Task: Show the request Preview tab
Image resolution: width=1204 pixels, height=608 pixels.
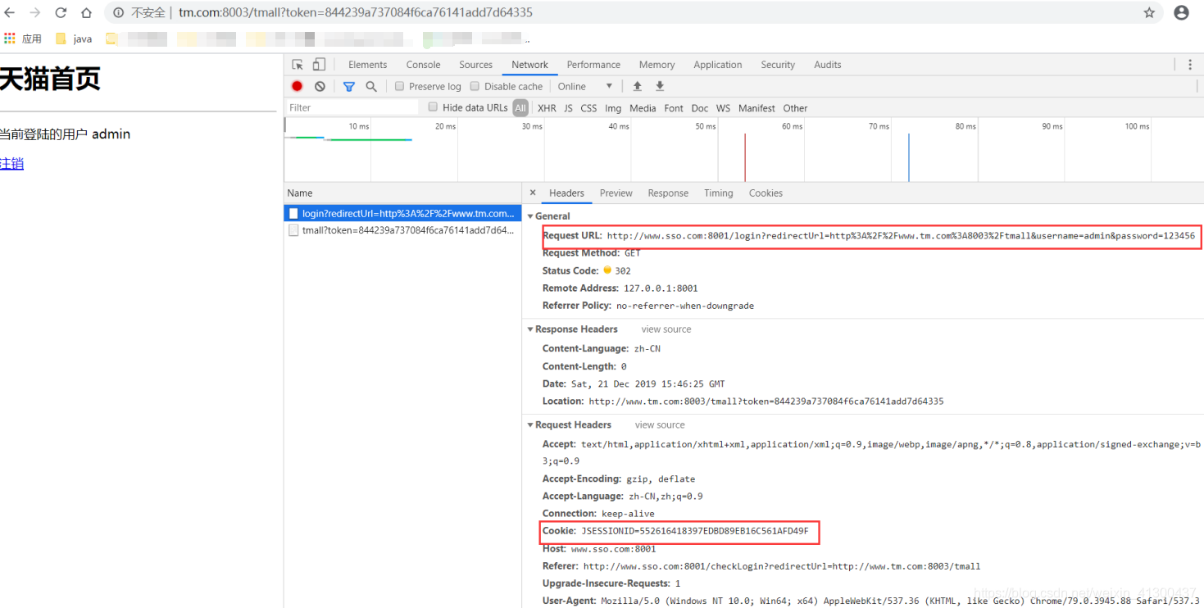Action: pyautogui.click(x=616, y=193)
